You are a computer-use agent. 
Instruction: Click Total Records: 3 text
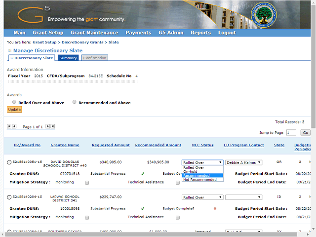tap(290, 122)
